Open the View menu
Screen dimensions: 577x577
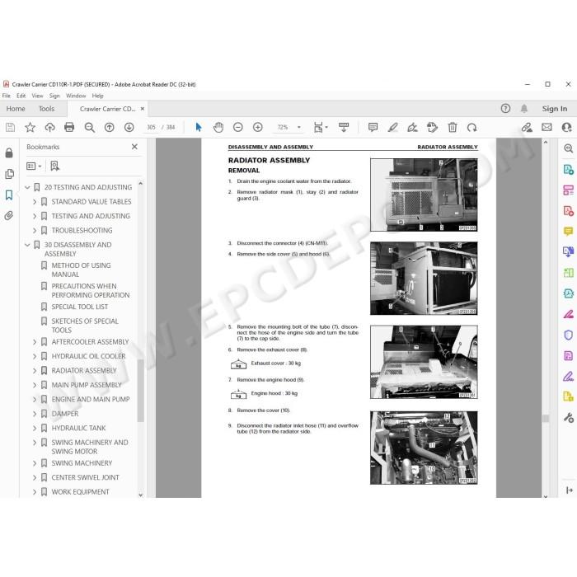tap(37, 96)
